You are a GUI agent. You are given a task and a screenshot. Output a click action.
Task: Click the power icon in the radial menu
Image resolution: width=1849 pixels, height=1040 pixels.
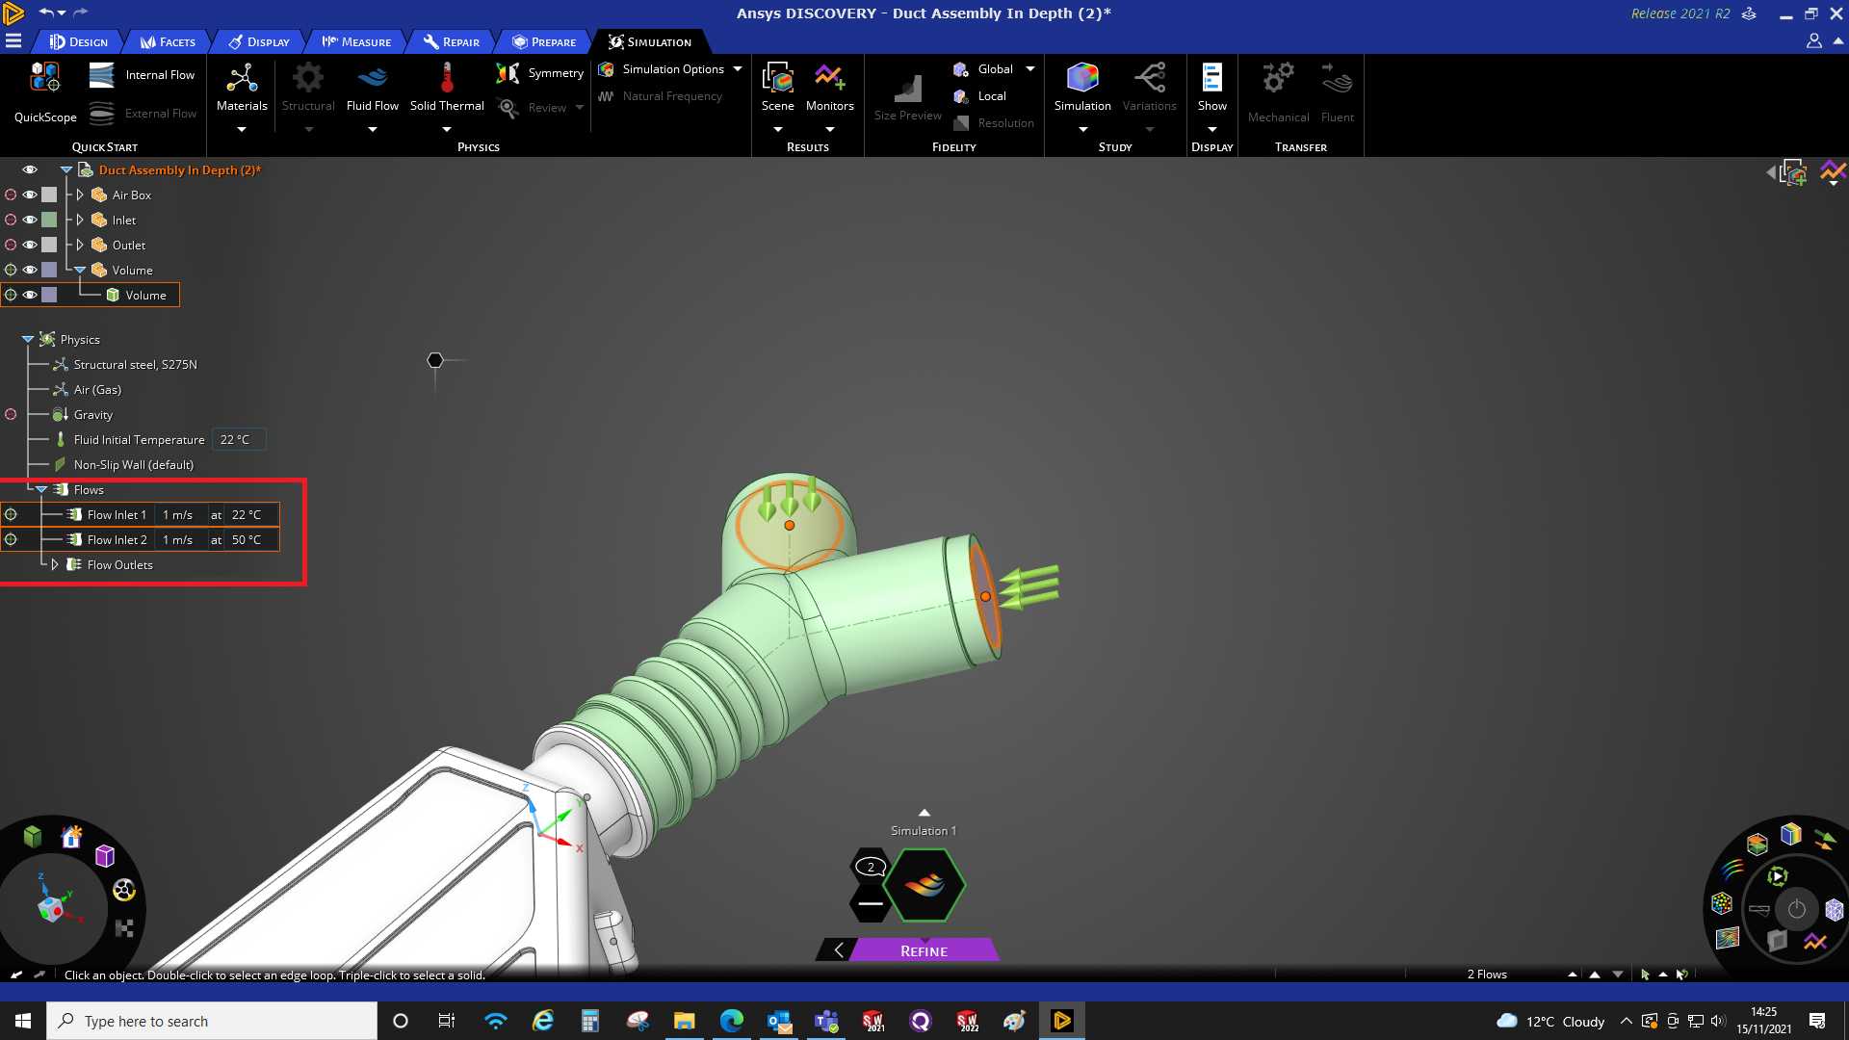[1797, 909]
